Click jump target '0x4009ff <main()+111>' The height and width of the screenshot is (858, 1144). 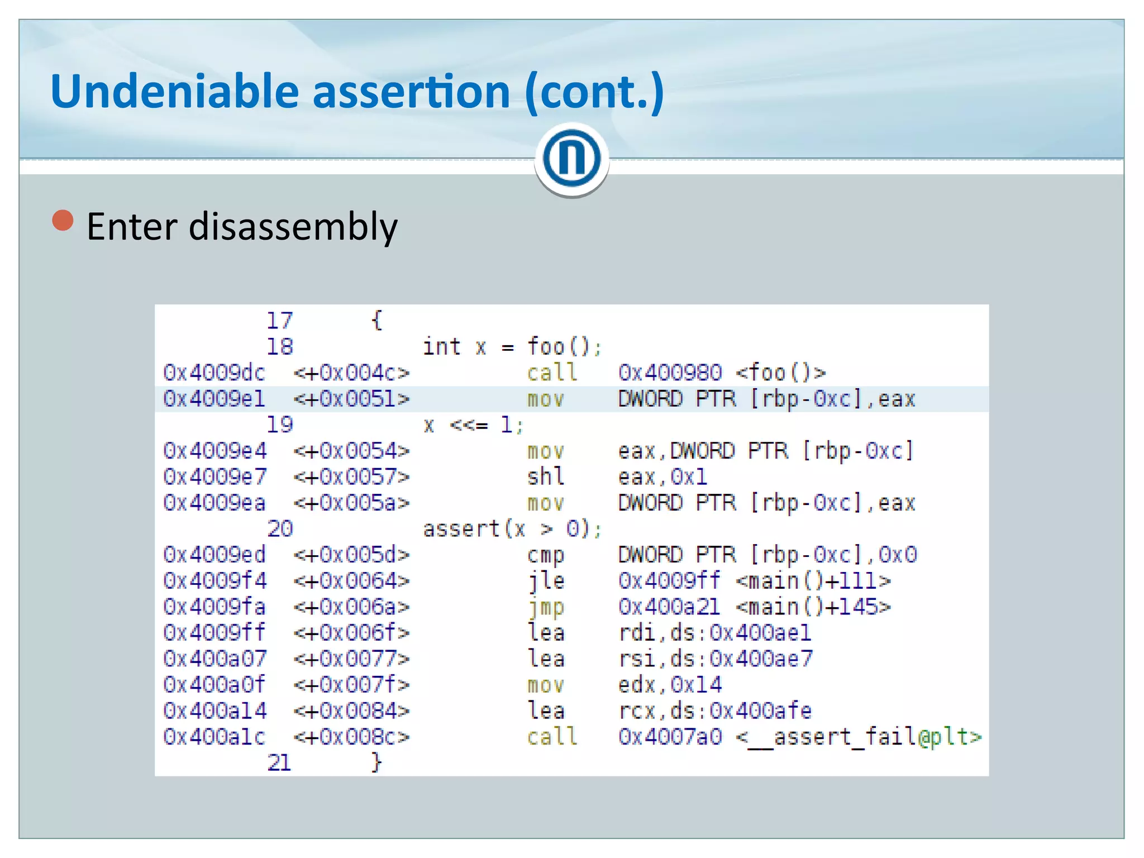pyautogui.click(x=754, y=581)
